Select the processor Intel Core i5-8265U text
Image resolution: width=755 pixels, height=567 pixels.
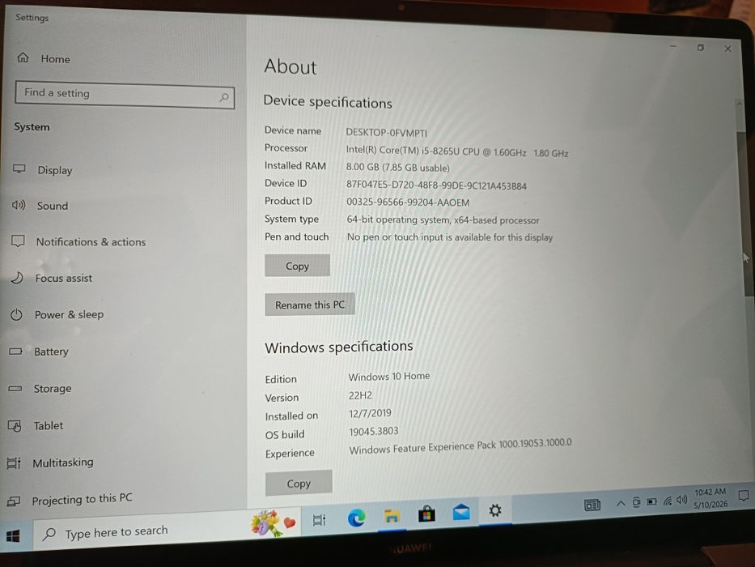pos(456,152)
